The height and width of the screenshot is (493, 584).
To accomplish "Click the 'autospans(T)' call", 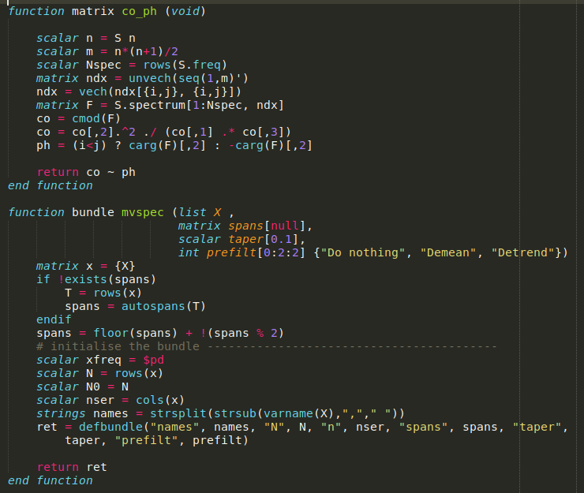I will pyautogui.click(x=163, y=306).
